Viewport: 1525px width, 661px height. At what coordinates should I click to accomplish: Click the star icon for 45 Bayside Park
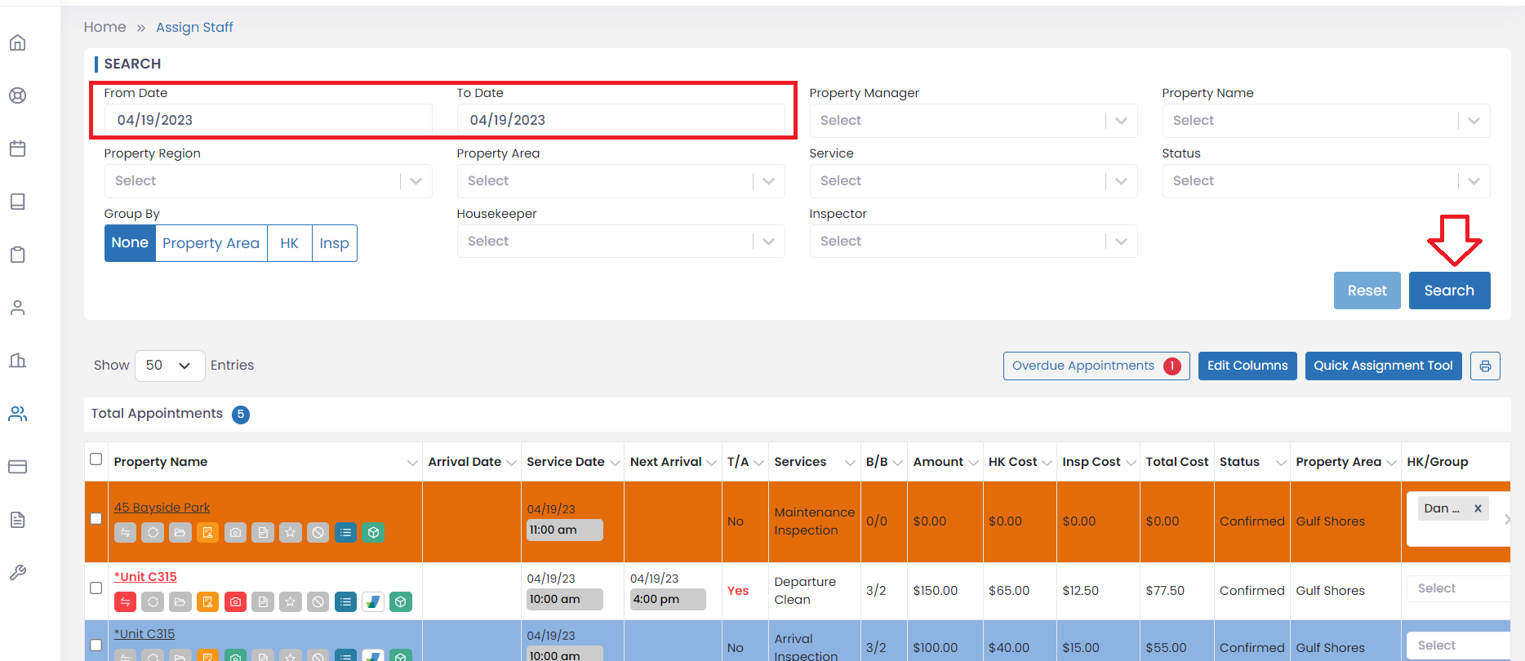[x=291, y=533]
